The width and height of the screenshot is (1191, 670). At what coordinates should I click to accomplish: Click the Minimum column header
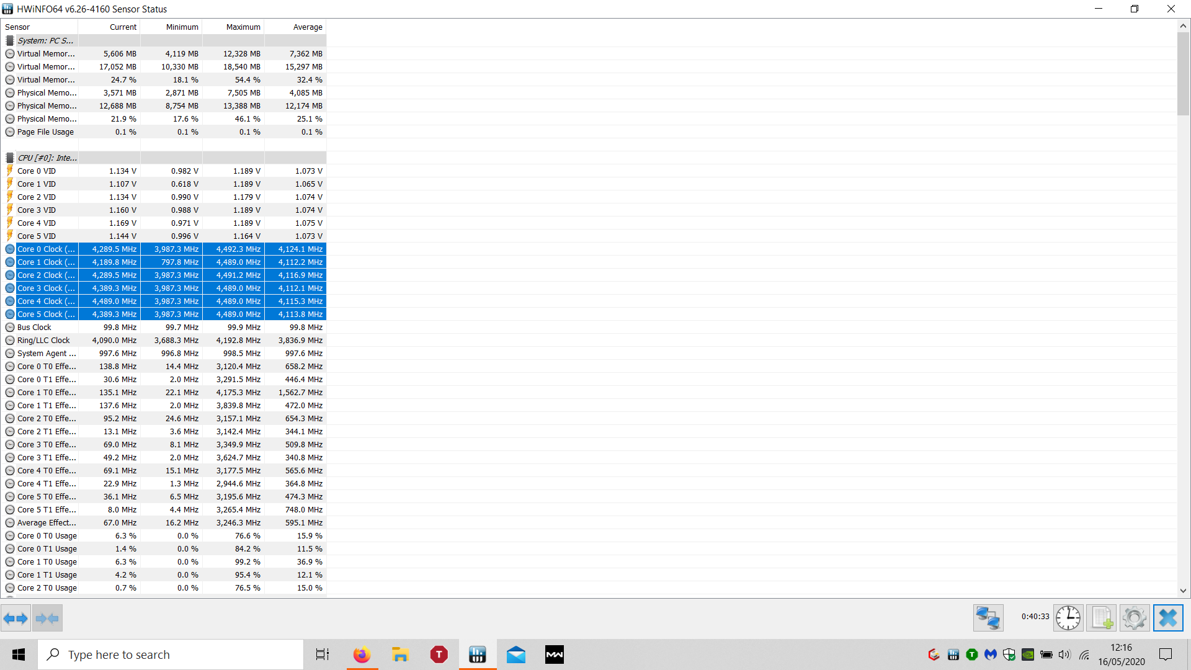click(171, 27)
